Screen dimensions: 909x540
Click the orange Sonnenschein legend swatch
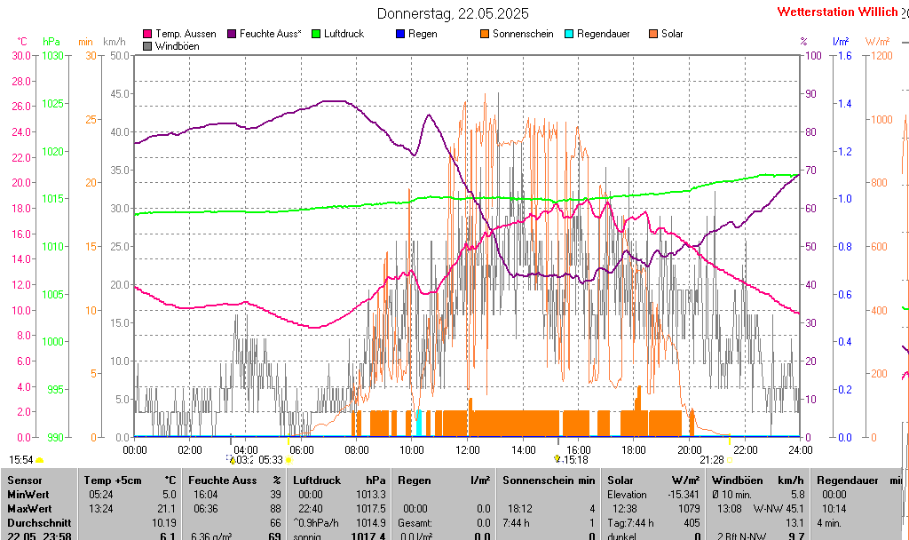(485, 35)
